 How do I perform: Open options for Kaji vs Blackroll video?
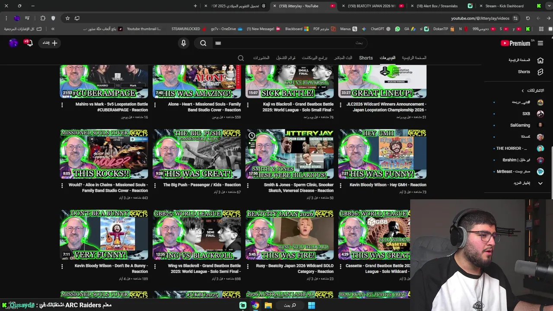(248, 105)
